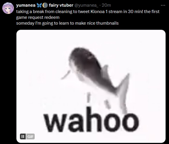Click the GIF badge label
This screenshot has height=144, width=169.
30,136
